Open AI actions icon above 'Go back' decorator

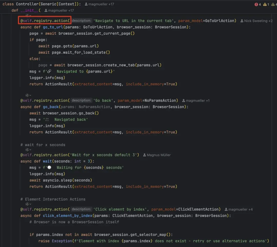tap(28, 95)
